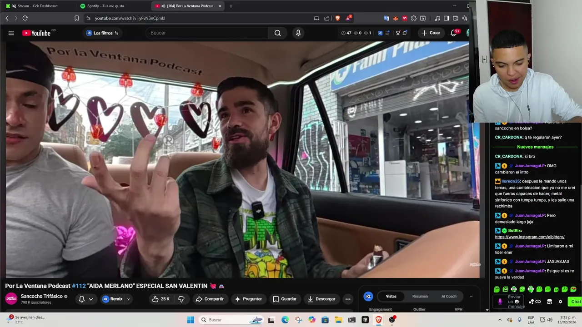Viewport: 582px width, 327px height.
Task: Click the Brave Shields lion icon
Action: point(337,18)
